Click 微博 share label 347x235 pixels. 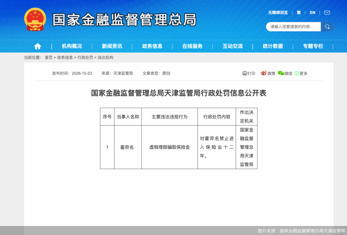(271, 74)
